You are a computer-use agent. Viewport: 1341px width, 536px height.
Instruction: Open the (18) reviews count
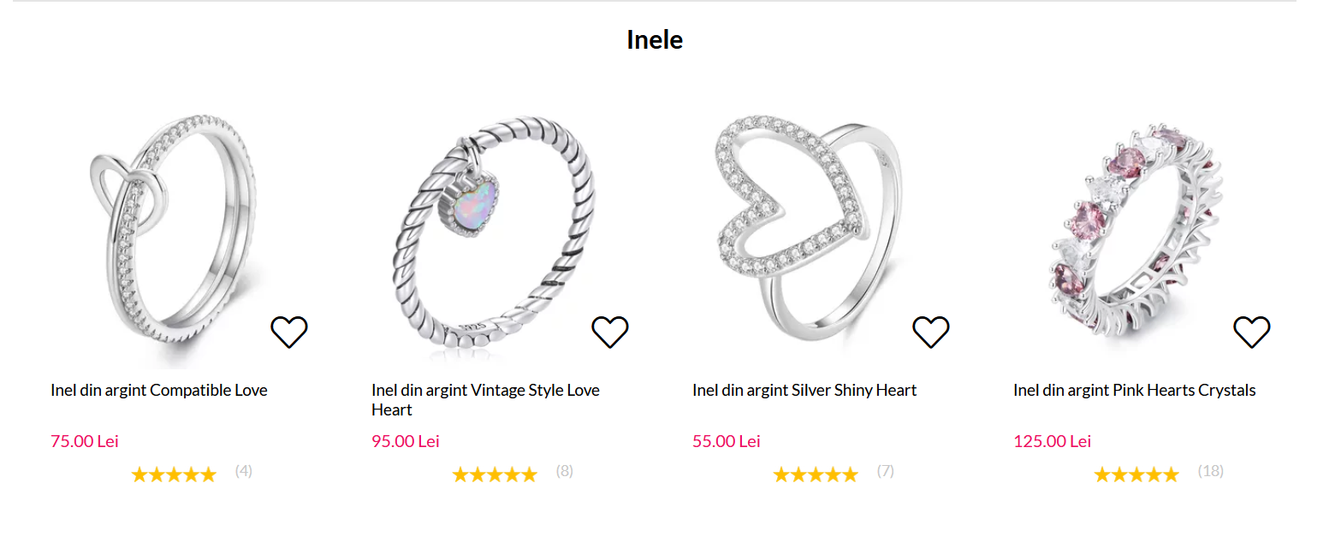point(1210,471)
